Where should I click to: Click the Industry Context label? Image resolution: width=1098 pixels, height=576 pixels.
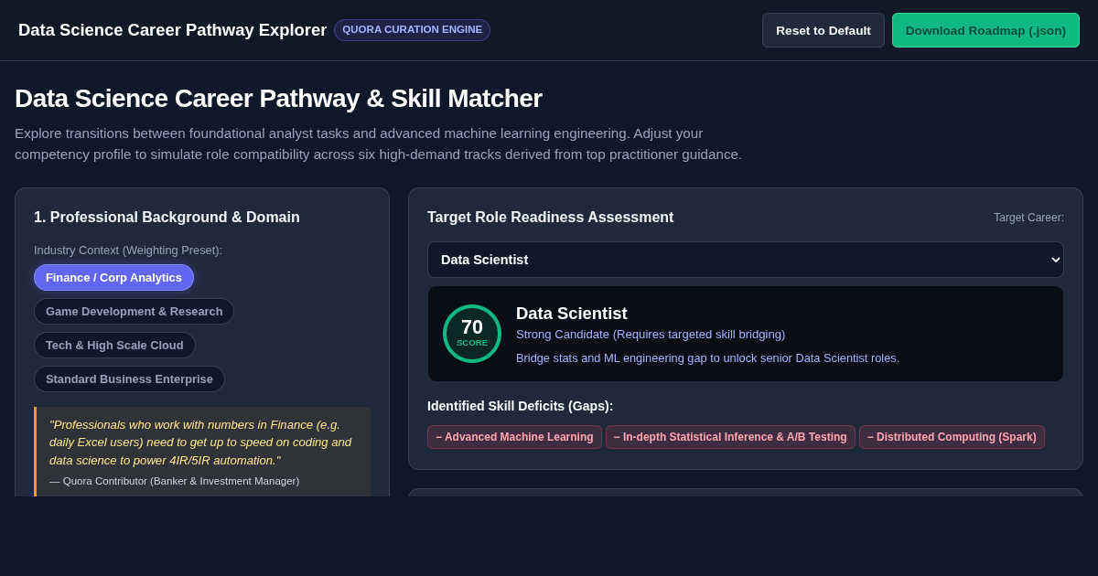point(128,251)
